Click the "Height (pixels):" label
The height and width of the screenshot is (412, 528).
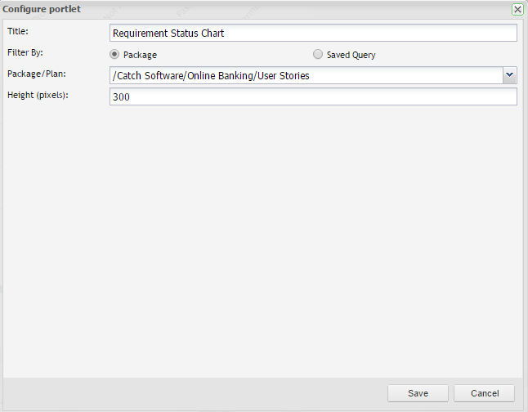38,95
